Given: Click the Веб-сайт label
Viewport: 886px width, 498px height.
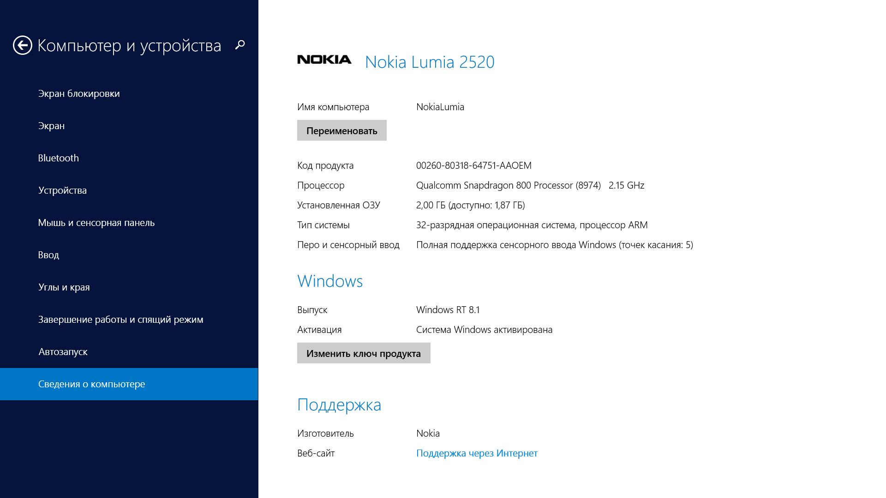Looking at the screenshot, I should click(x=316, y=453).
